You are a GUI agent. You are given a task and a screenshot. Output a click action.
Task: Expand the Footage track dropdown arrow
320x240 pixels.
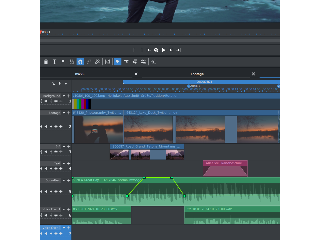64,113
